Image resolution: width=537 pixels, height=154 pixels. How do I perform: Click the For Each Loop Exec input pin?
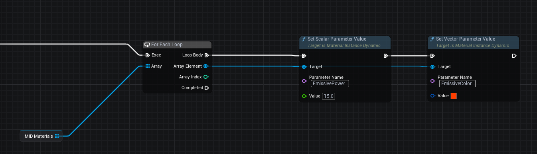click(148, 55)
